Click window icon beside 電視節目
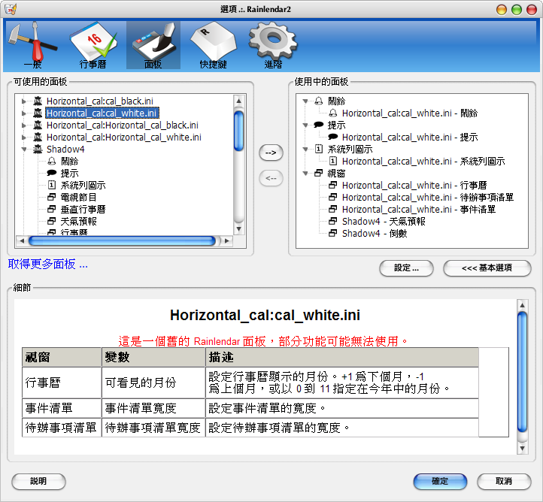This screenshot has height=502, width=543. (x=52, y=197)
